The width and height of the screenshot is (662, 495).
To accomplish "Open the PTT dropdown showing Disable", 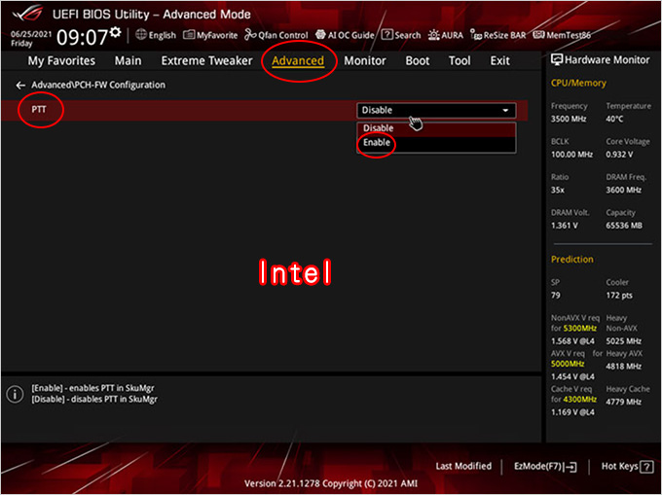I will click(x=436, y=111).
